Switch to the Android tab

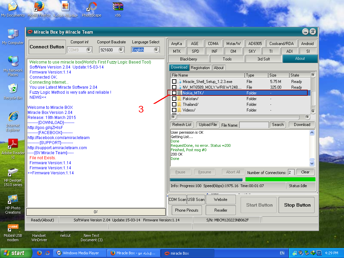pos(307,43)
